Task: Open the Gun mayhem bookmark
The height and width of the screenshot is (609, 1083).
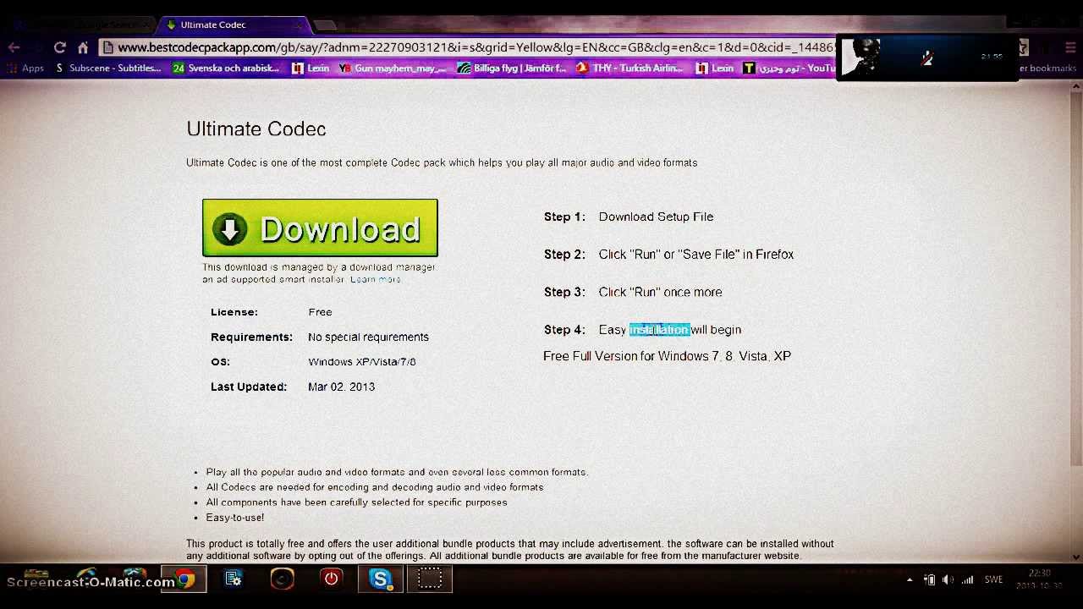Action: (392, 69)
